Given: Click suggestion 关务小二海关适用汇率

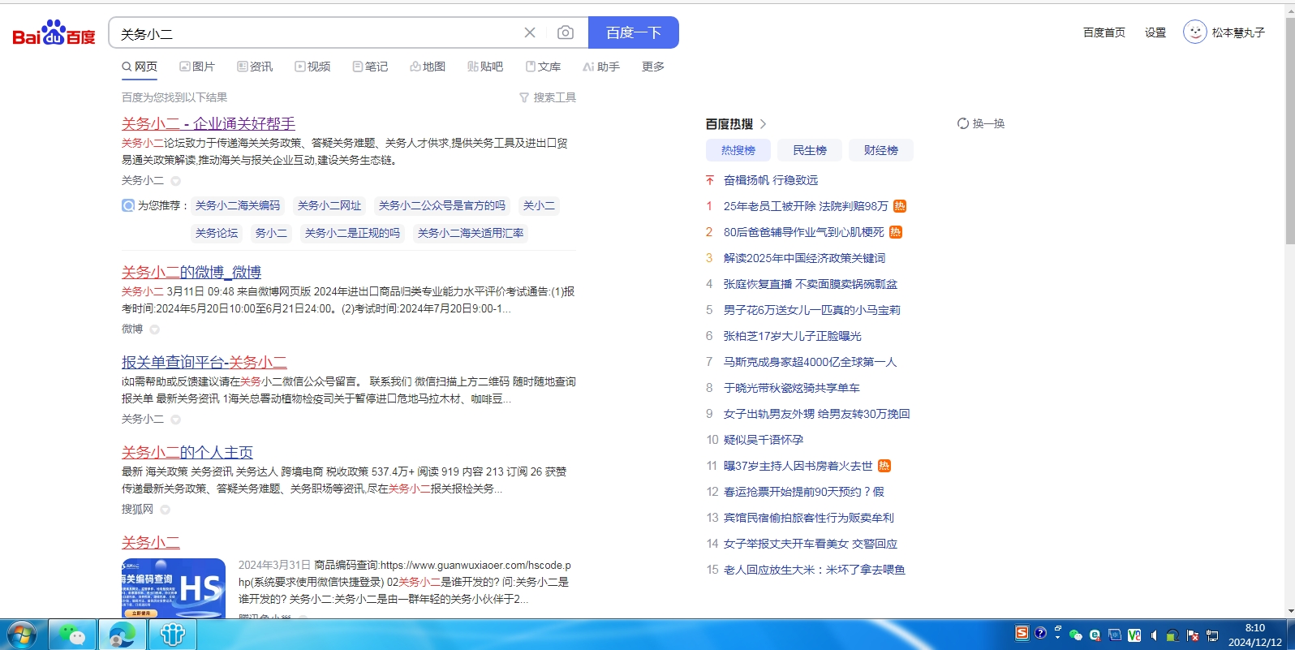Looking at the screenshot, I should tap(471, 233).
